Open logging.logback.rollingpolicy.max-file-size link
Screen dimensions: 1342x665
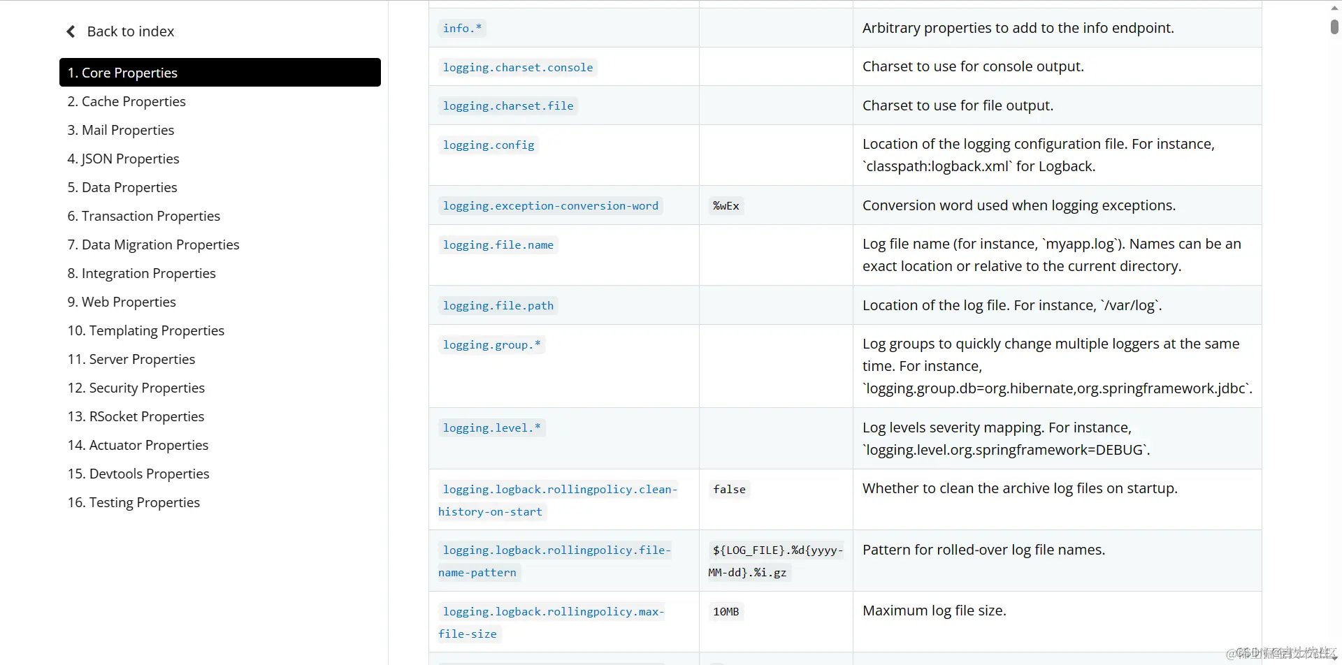552,622
